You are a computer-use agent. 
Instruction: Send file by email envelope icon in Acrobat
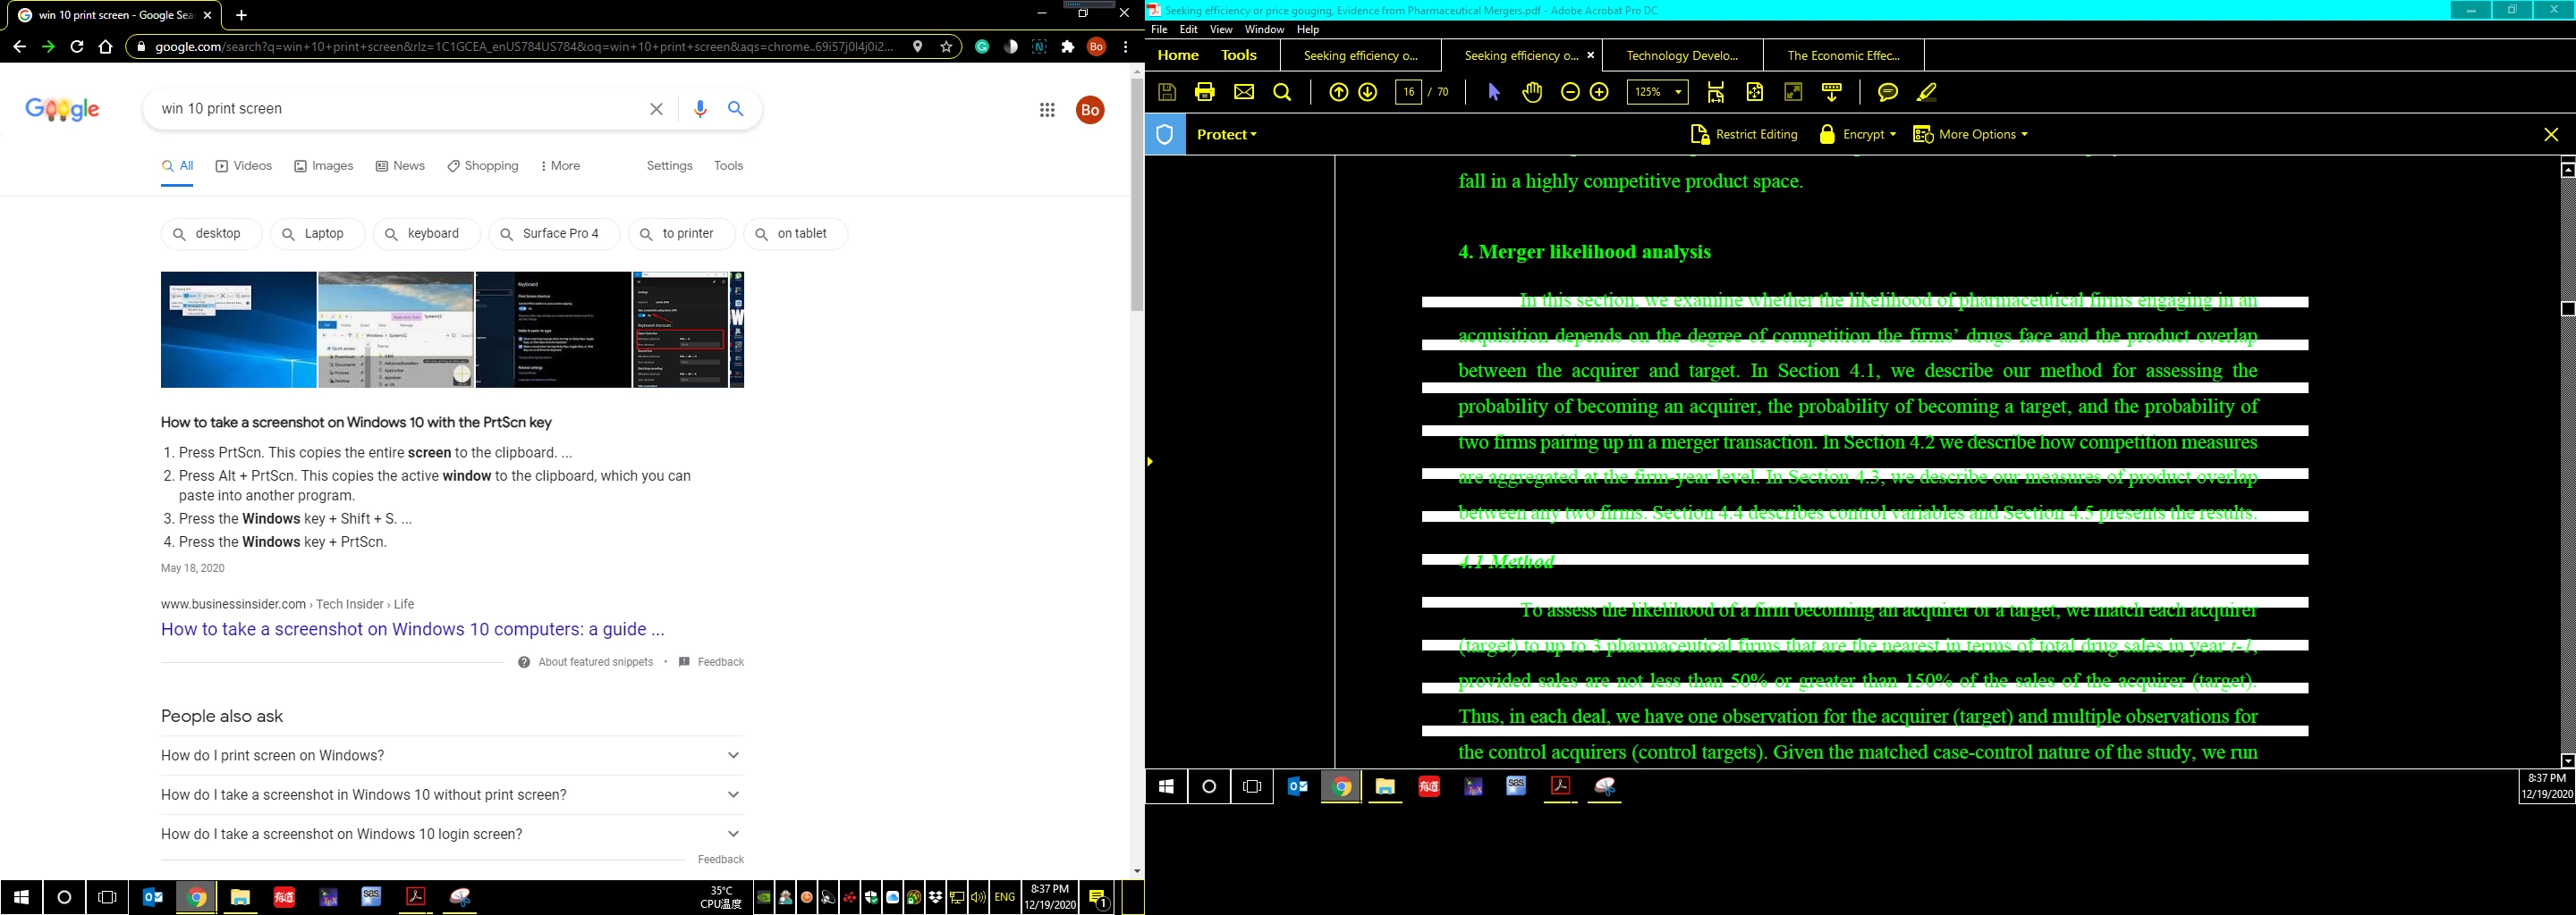point(1244,92)
